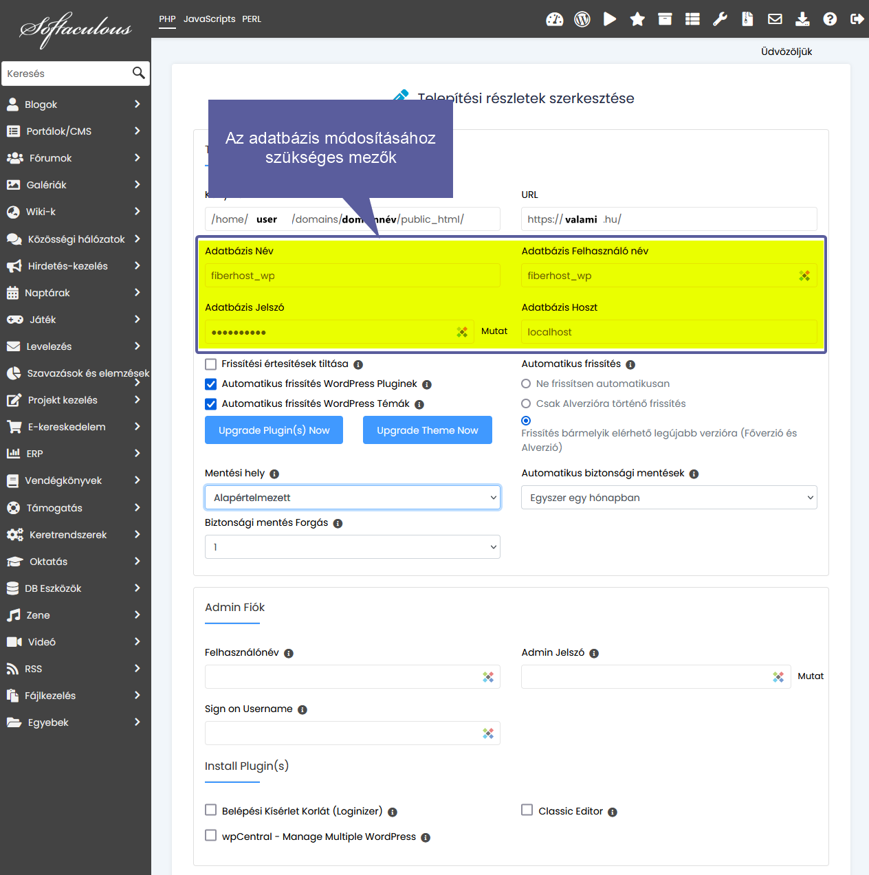The width and height of the screenshot is (869, 875).
Task: Open the wrench settings icon
Action: [720, 19]
